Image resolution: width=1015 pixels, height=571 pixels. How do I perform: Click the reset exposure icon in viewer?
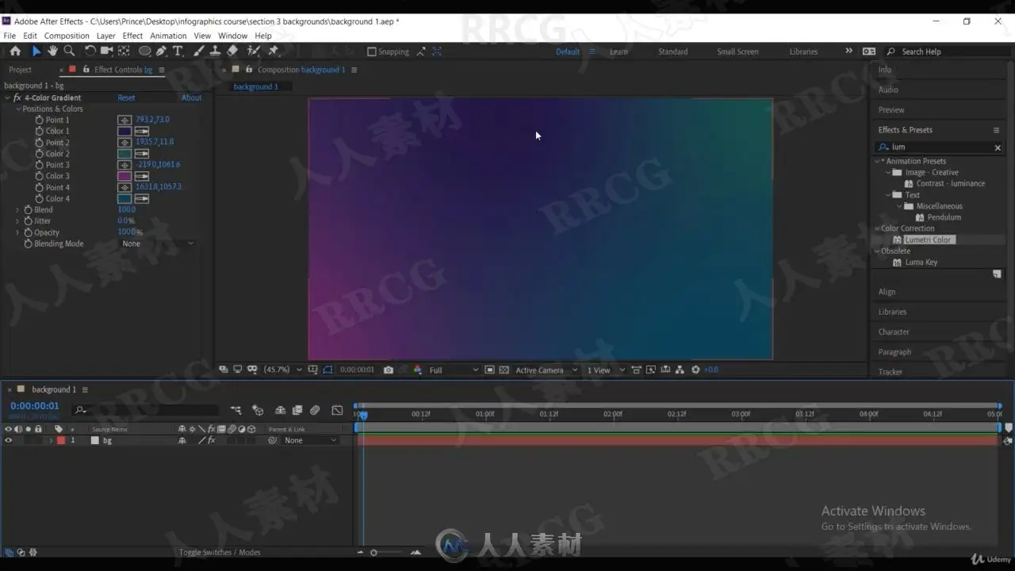coord(695,370)
